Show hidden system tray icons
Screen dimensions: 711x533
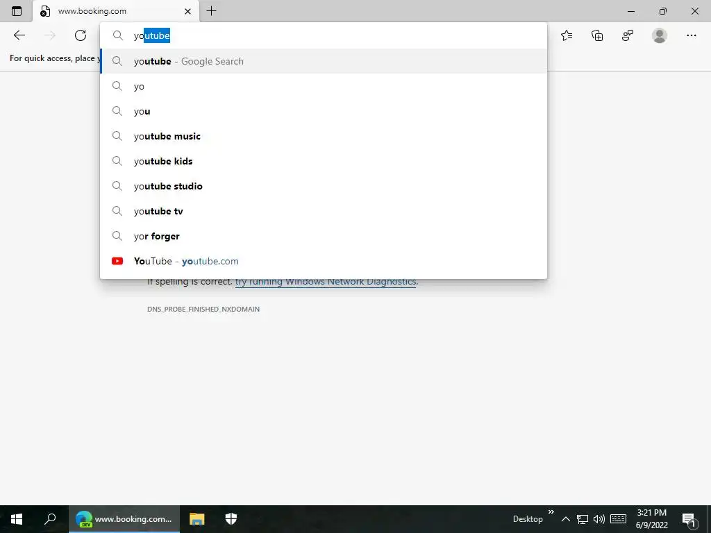[565, 519]
